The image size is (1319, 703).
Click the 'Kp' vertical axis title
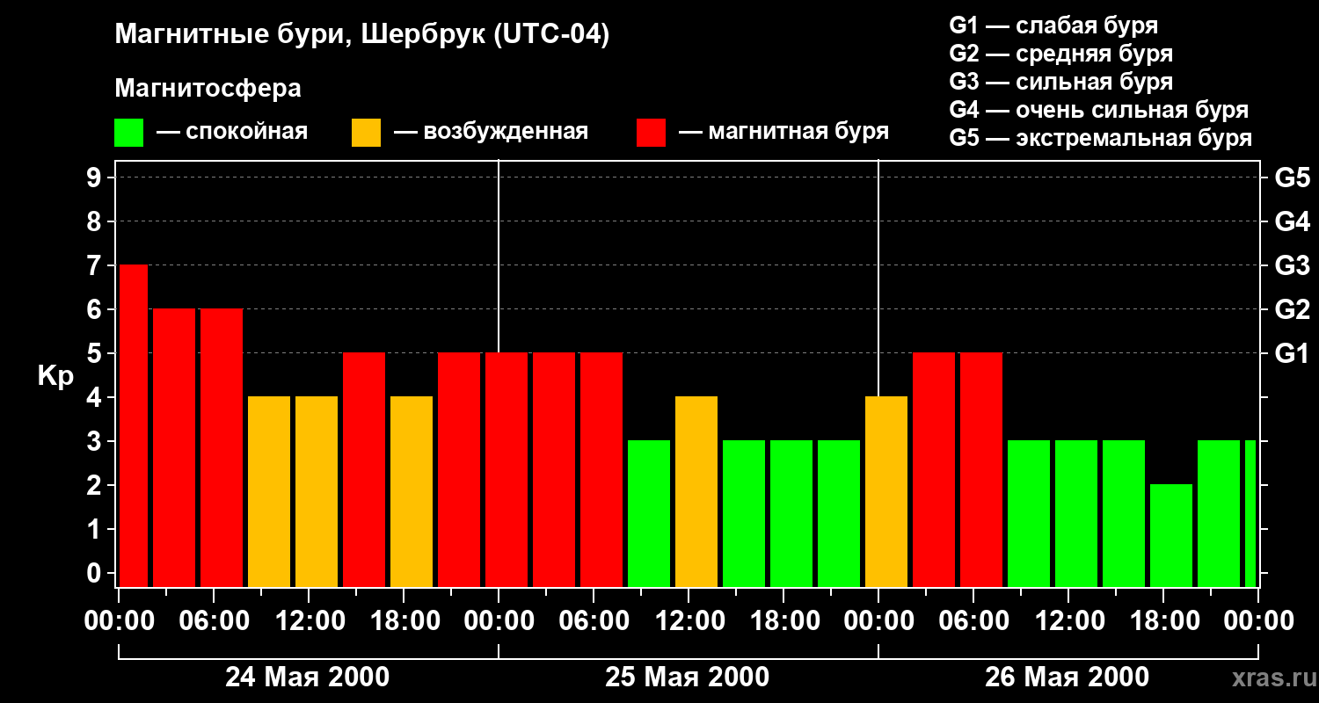coord(55,375)
